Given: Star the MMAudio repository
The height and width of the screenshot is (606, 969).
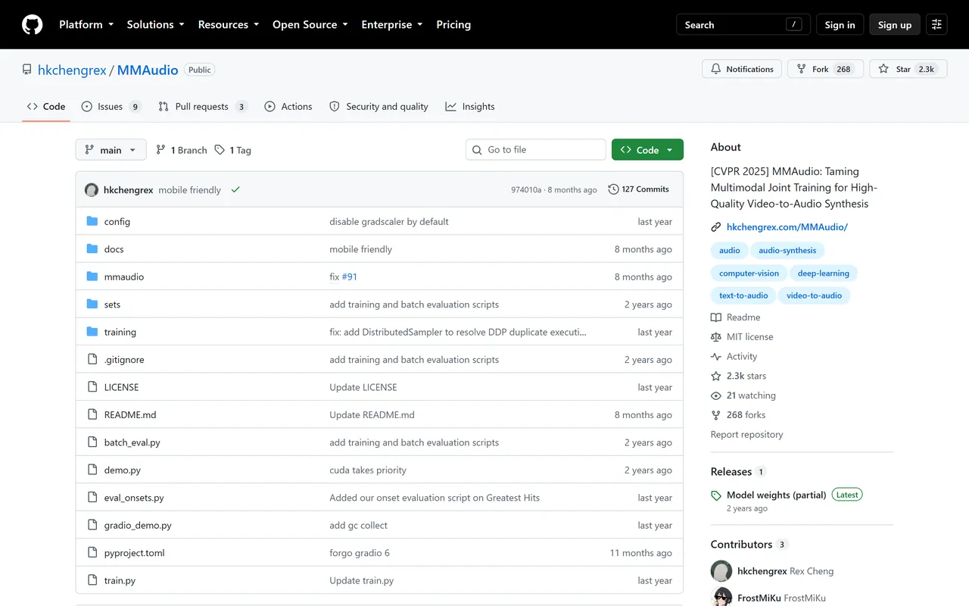Looking at the screenshot, I should [907, 69].
